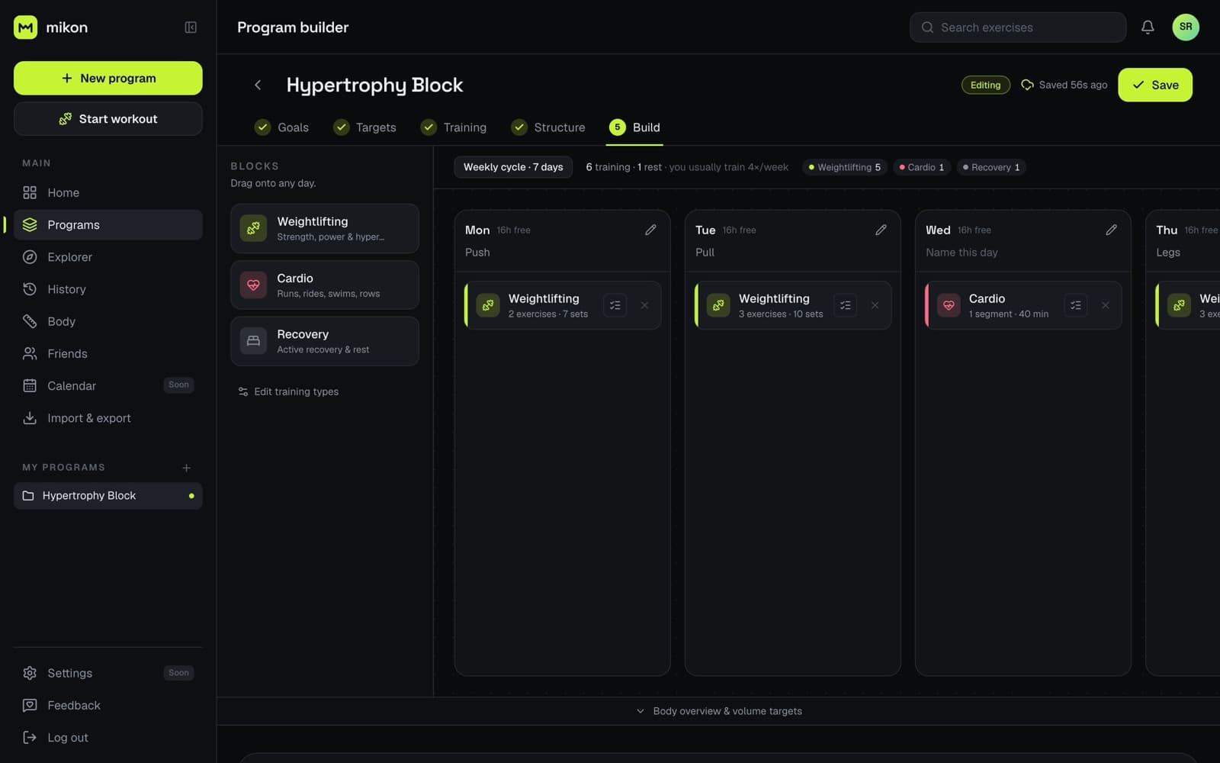Open Explorer in sidebar
1220x763 pixels.
coord(108,257)
